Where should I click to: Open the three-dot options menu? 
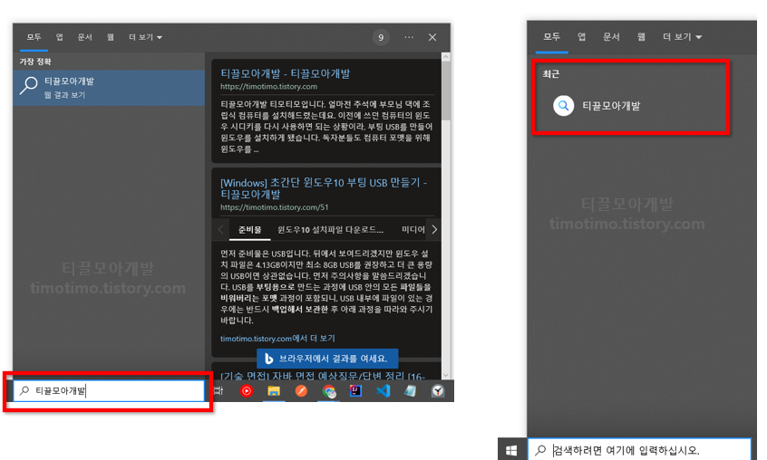click(x=409, y=38)
